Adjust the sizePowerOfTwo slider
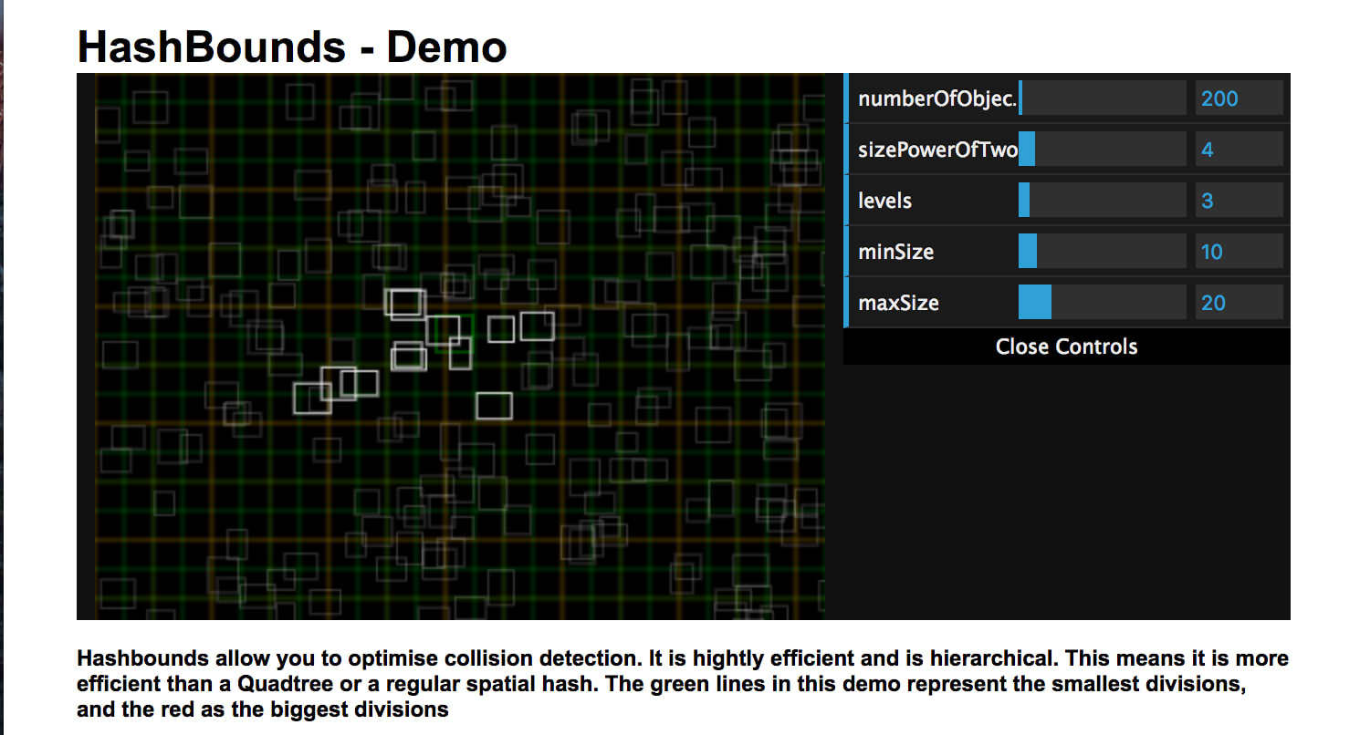The height and width of the screenshot is (735, 1360). click(x=1103, y=149)
